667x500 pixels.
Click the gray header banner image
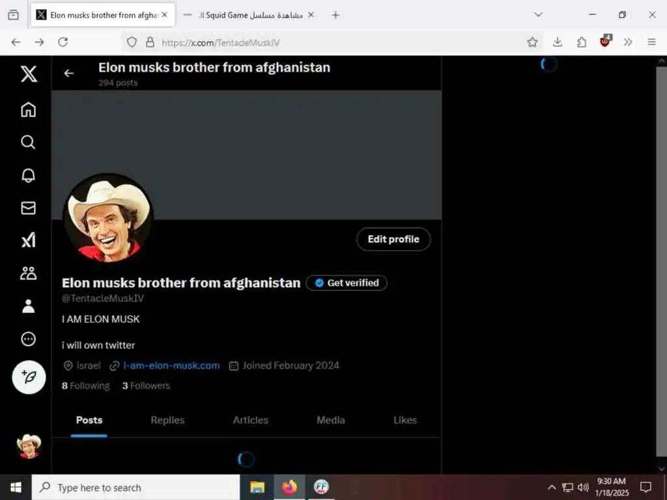pyautogui.click(x=246, y=154)
